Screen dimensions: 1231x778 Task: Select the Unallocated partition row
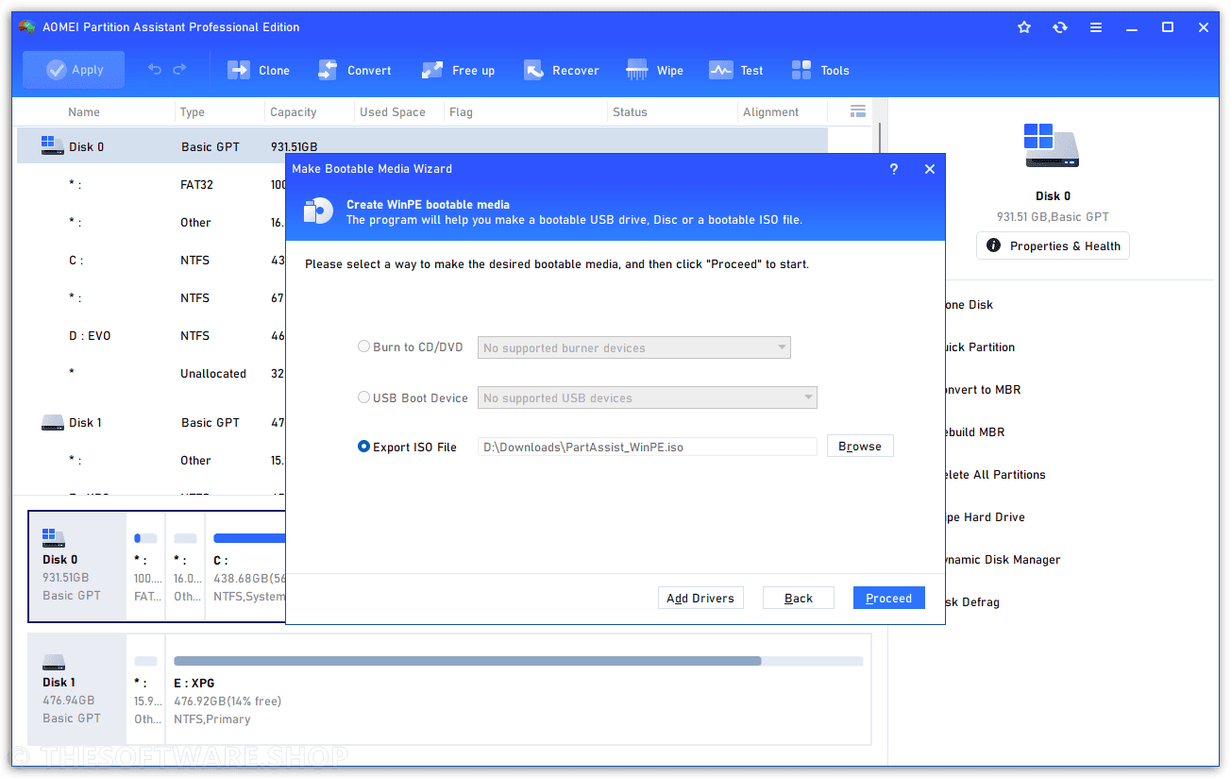click(151, 373)
